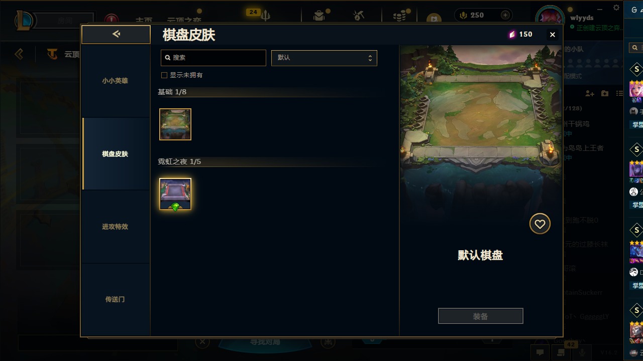This screenshot has height=361, width=643.
Task: Click the plus icon beside 250 currency
Action: 505,15
